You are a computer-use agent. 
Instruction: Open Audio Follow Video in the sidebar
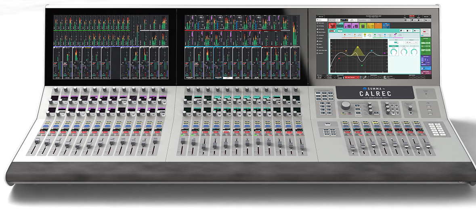tap(321, 50)
